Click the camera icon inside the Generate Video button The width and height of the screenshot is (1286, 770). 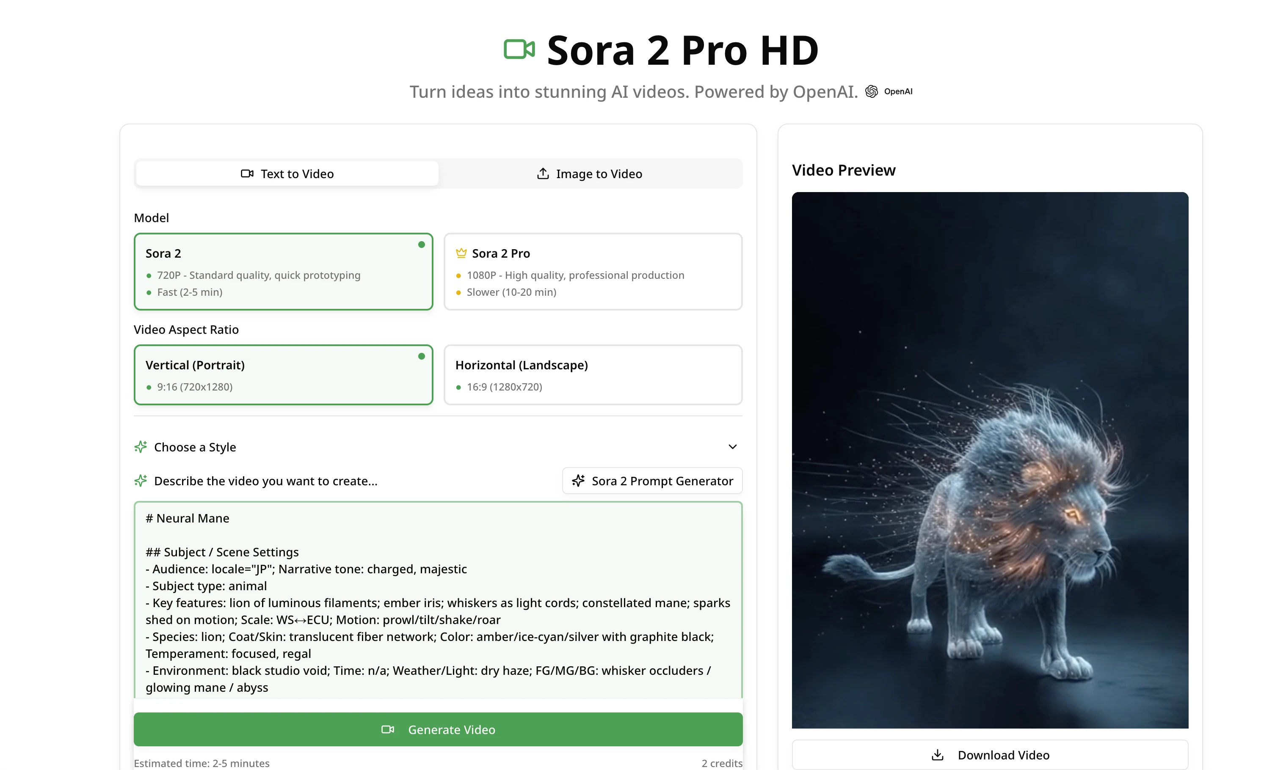click(388, 729)
